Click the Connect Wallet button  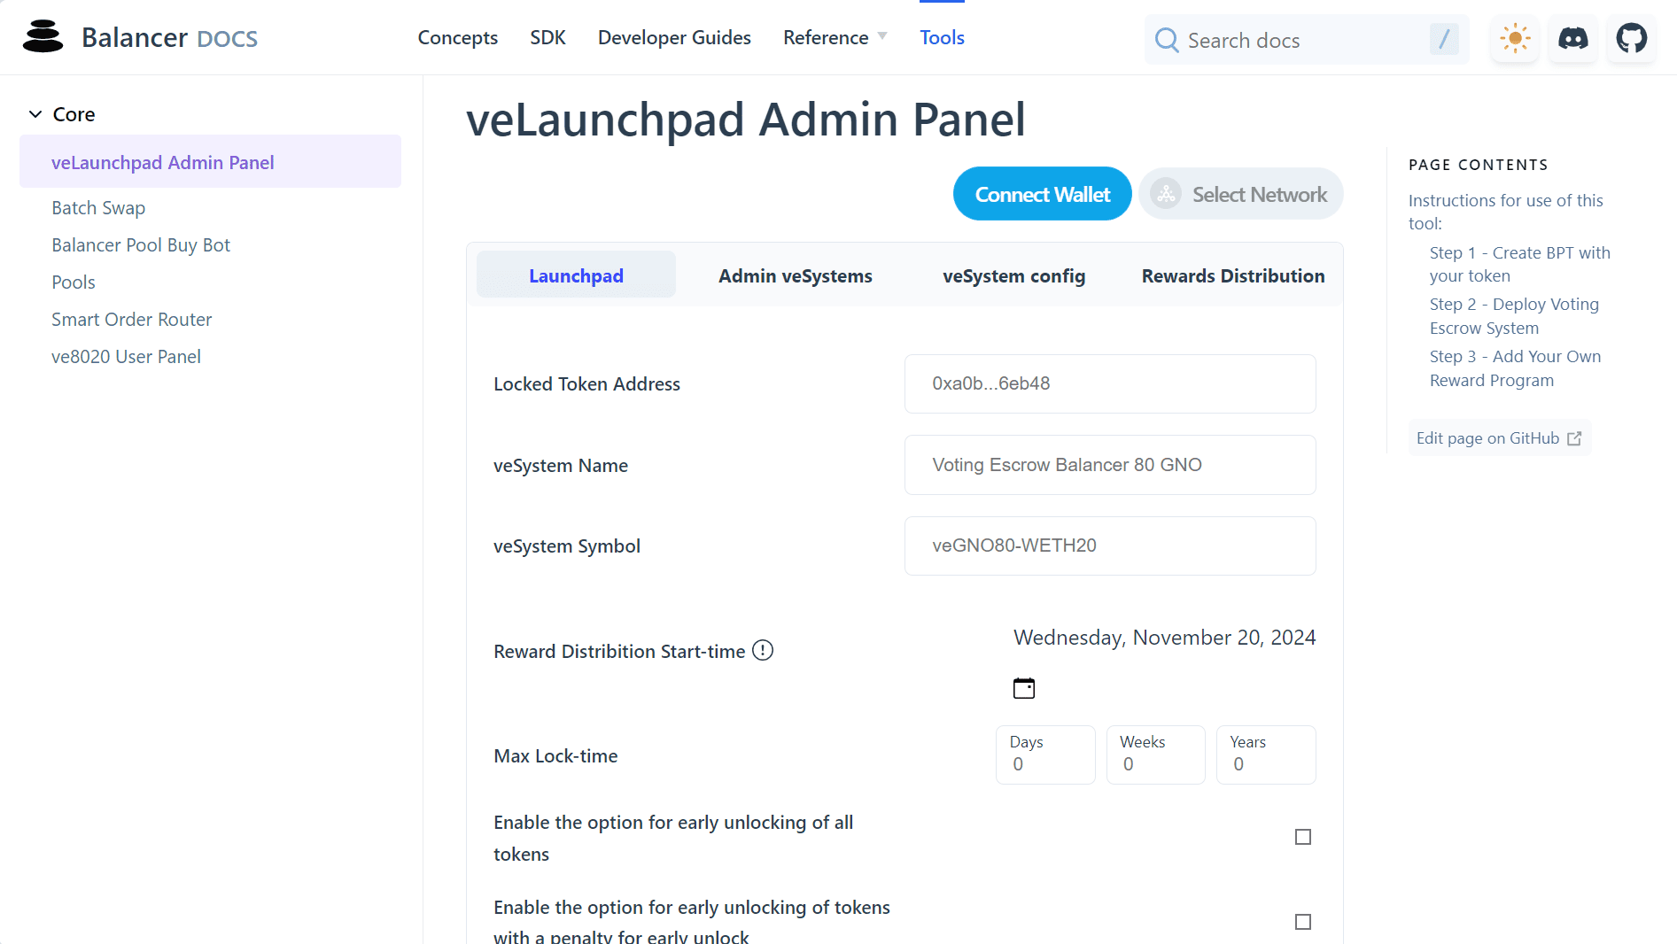click(1042, 194)
